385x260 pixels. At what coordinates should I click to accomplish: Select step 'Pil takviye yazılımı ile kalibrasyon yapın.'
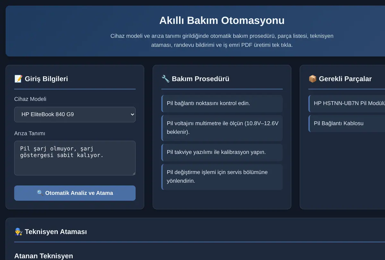click(x=222, y=152)
